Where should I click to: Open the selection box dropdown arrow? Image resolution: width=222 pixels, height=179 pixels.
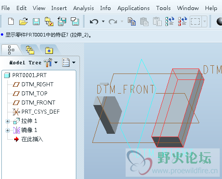[x=205, y=21]
